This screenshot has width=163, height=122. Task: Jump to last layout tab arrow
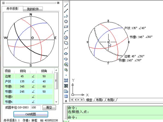click(82, 100)
